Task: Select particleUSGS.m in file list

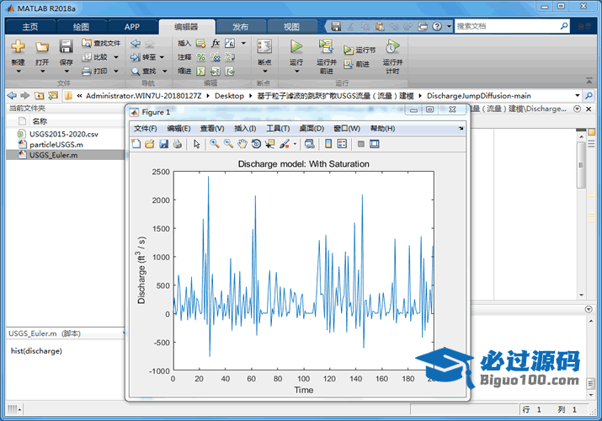Action: click(x=56, y=145)
